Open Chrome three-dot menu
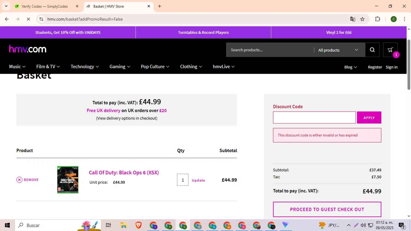 (x=404, y=19)
